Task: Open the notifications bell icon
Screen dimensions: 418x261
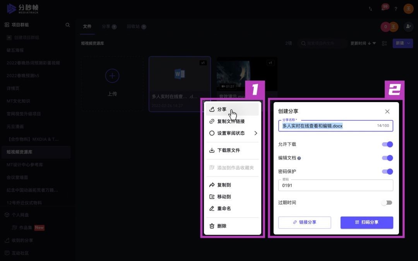Action: tap(383, 9)
